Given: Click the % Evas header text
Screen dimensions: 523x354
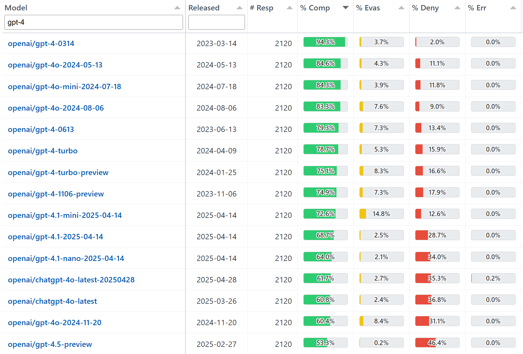Looking at the screenshot, I should coord(368,8).
